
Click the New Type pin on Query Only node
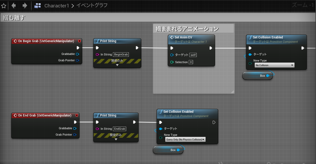[161, 138]
